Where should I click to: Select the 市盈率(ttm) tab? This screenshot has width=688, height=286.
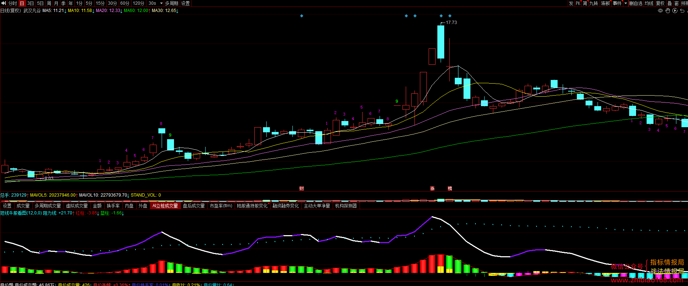click(221, 206)
